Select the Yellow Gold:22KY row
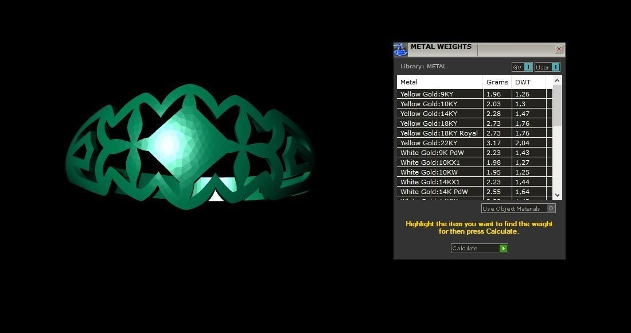The width and height of the screenshot is (631, 333). click(474, 143)
